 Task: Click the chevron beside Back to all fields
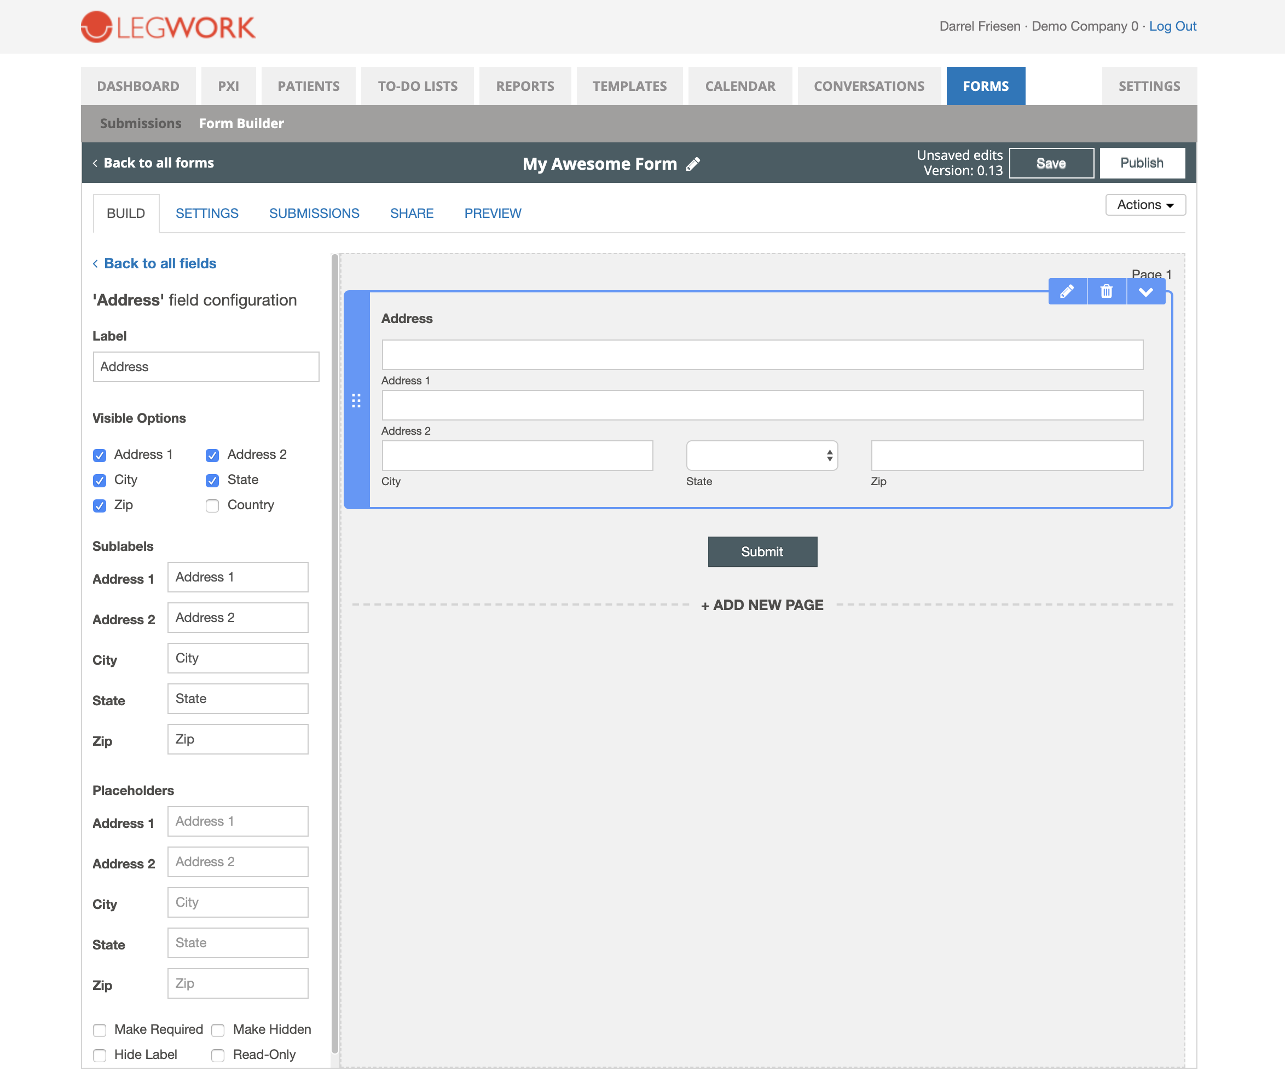coord(95,264)
